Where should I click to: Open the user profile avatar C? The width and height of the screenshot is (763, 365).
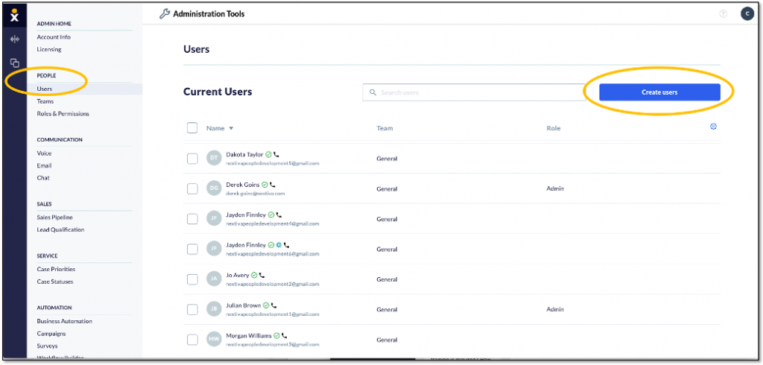point(747,14)
